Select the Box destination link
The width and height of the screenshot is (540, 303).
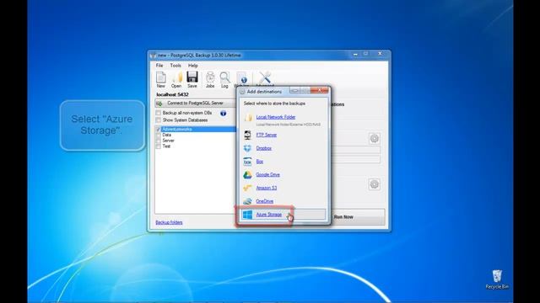[x=260, y=162]
